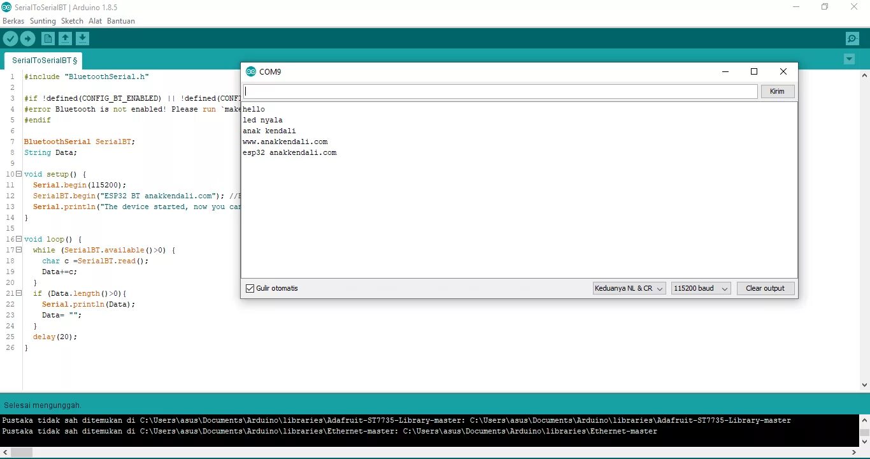
Task: Click console scroll left arrow
Action: tap(5, 452)
